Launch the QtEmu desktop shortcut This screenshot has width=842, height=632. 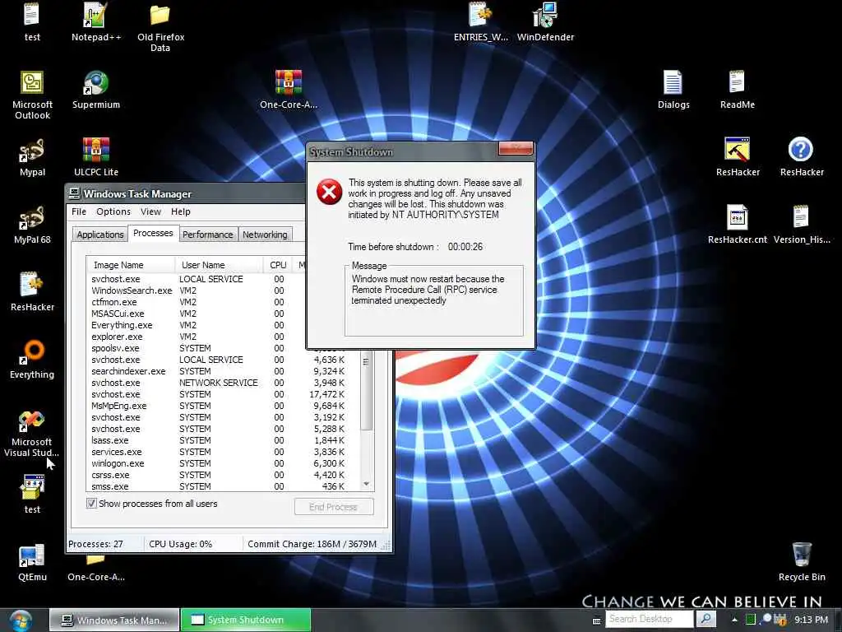click(32, 562)
